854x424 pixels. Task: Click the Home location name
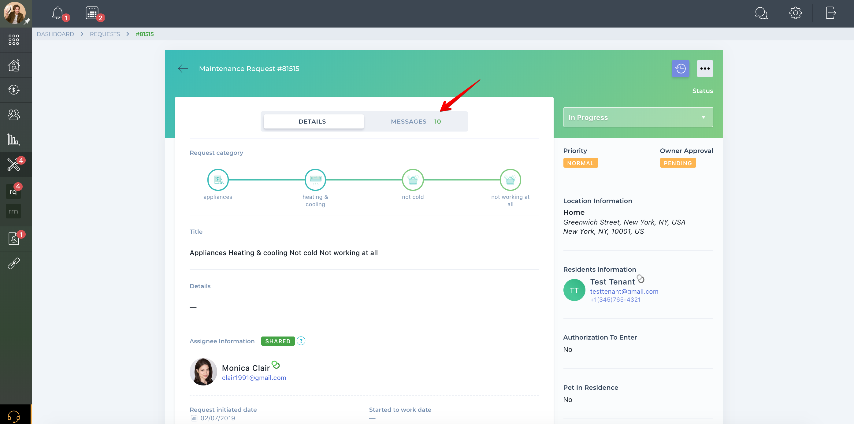click(574, 213)
